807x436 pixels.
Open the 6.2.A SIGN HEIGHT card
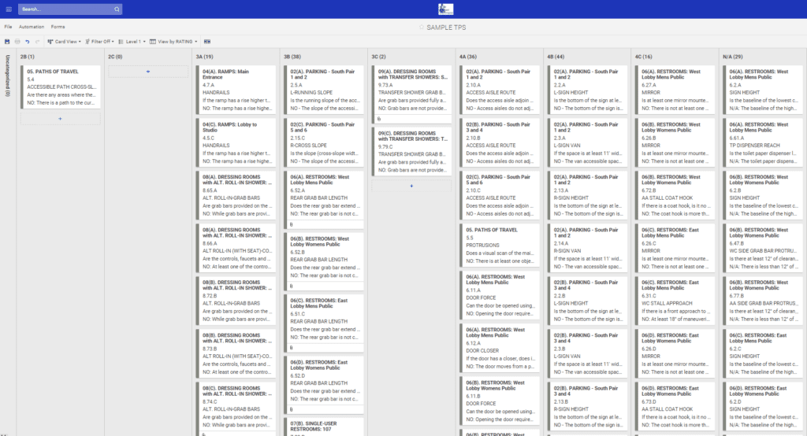tap(763, 90)
